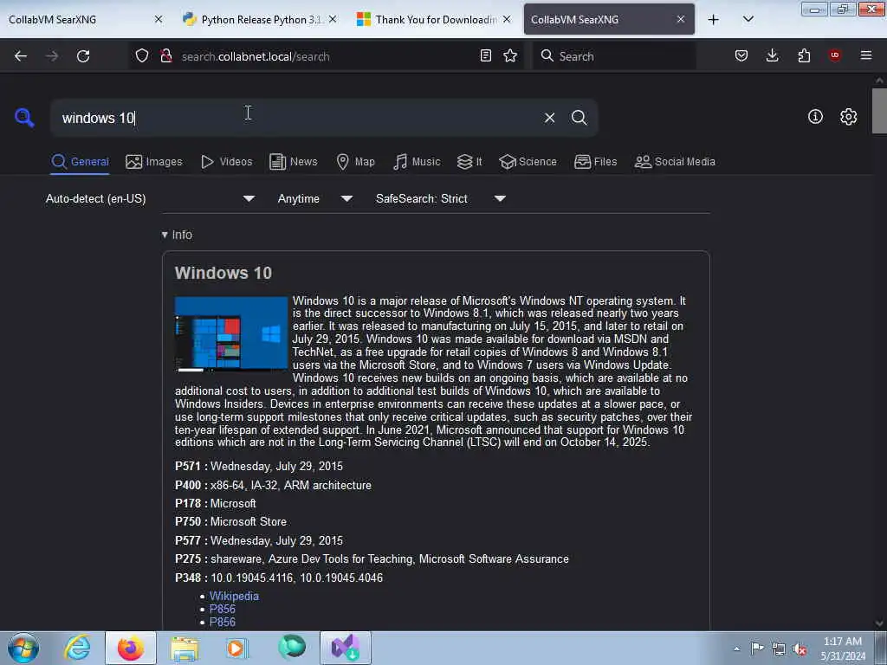Switch to the Social Media category
Viewport: 887px width, 665px height.
[675, 162]
